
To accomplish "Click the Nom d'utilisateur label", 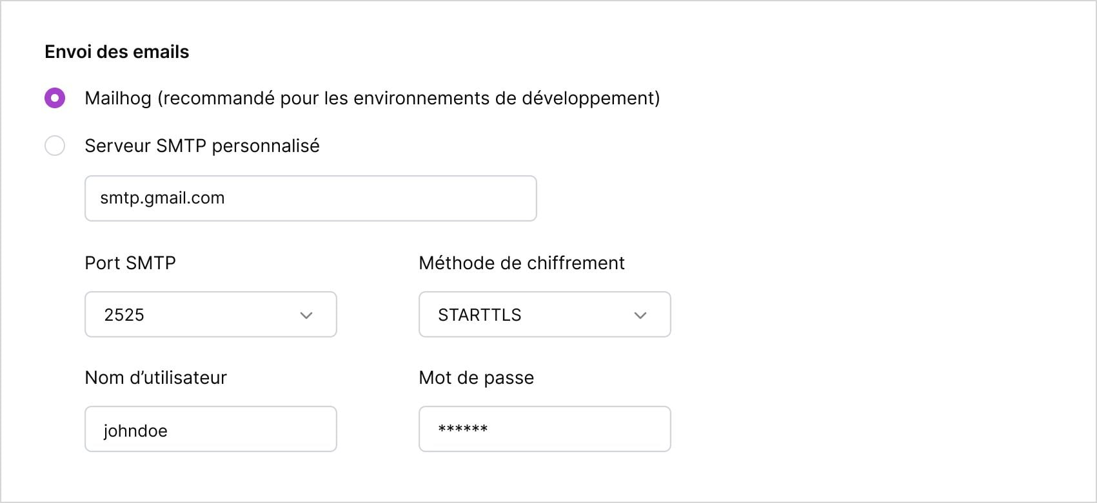I will (156, 377).
